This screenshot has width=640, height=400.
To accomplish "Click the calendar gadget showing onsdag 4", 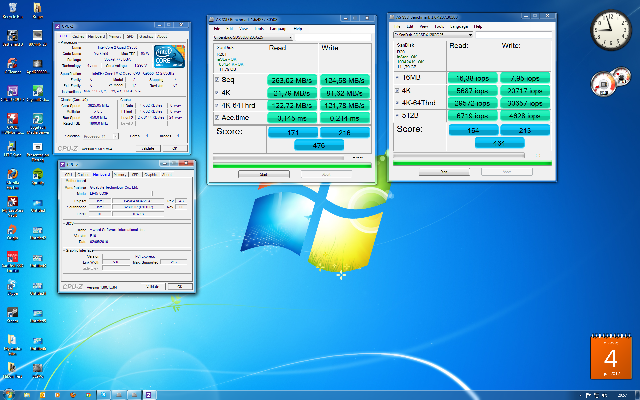I will tap(611, 357).
